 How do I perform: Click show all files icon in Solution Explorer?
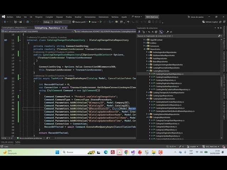pos(156,32)
